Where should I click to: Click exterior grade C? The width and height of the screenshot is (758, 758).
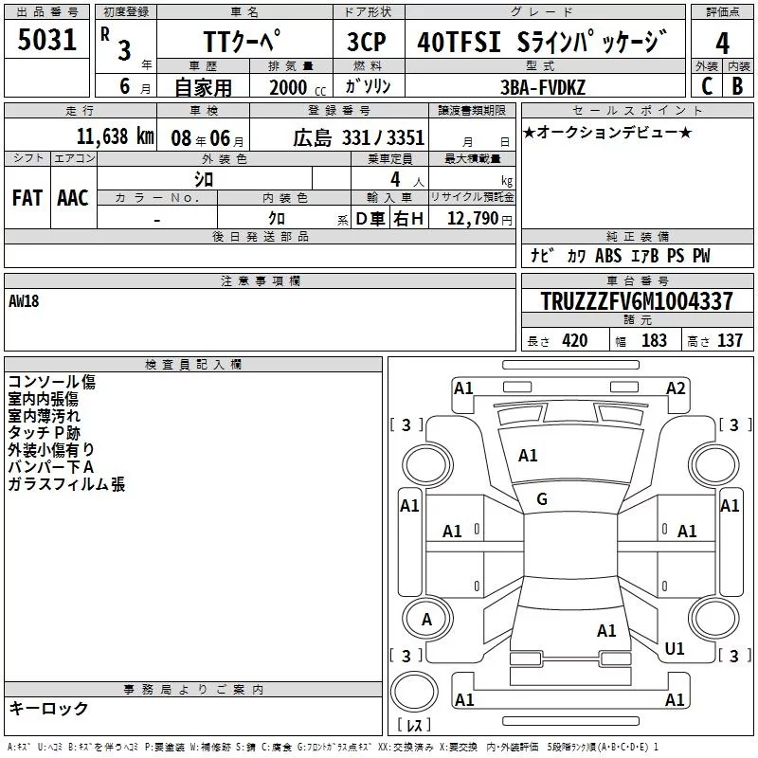pos(707,86)
